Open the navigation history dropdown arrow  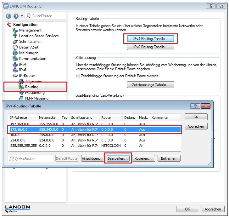(x=22, y=16)
